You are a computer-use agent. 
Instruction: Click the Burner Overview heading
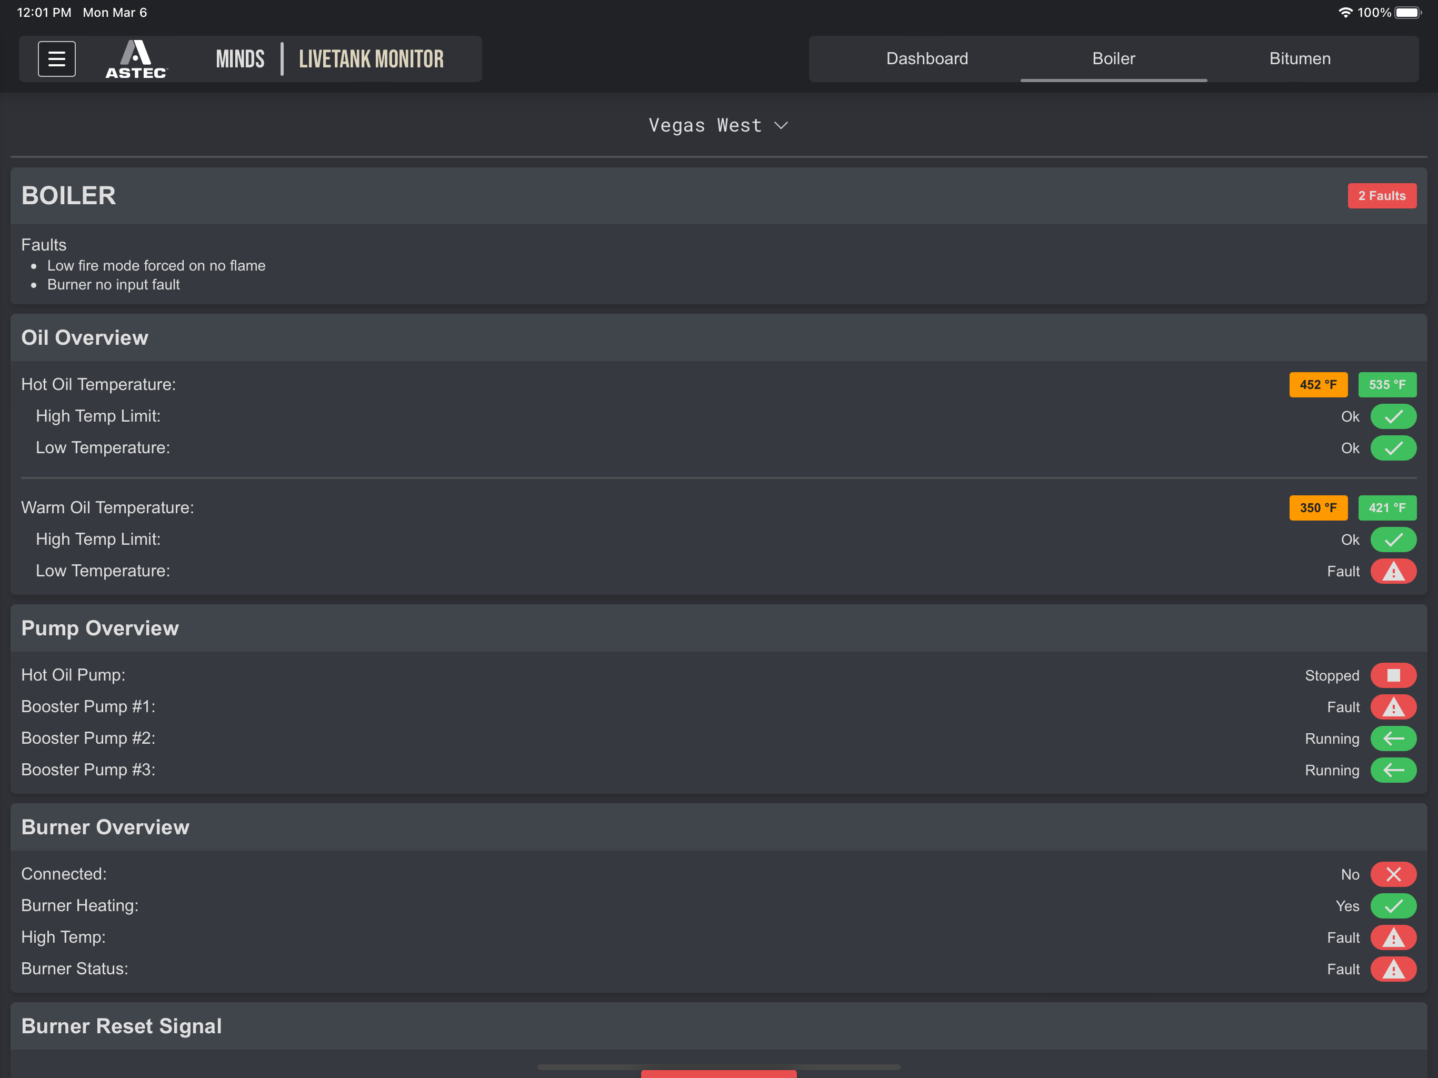(x=105, y=827)
